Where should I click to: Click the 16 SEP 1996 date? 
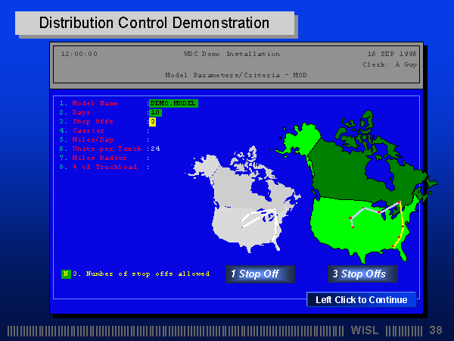pyautogui.click(x=392, y=54)
